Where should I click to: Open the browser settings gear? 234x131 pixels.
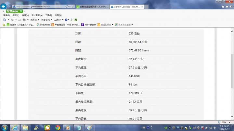pyautogui.click(x=231, y=6)
